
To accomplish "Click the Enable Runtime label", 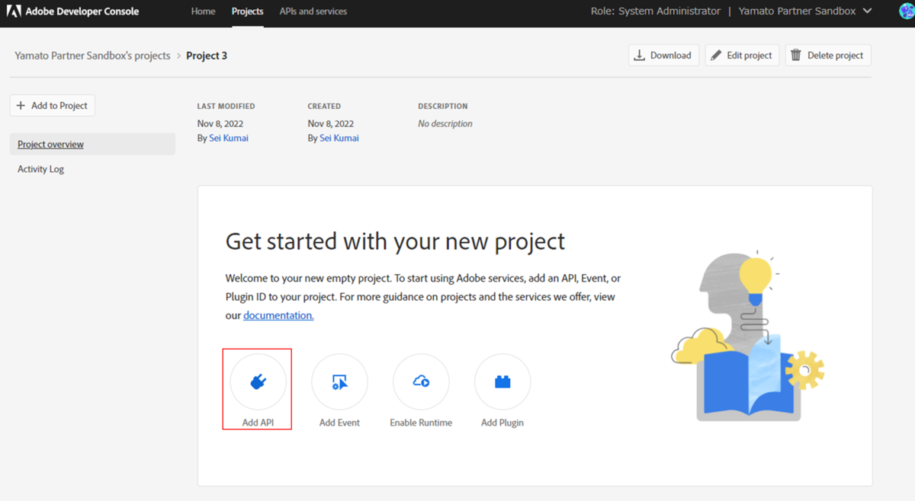I will click(x=421, y=423).
